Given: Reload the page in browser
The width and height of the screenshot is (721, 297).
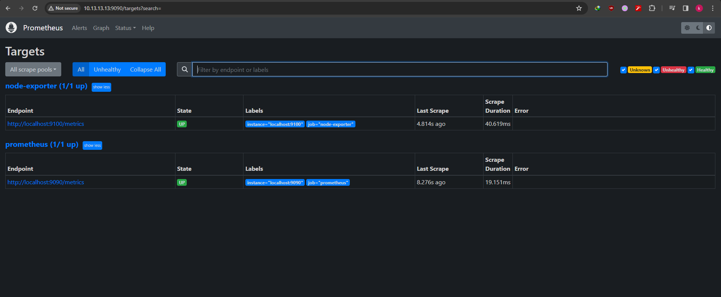Looking at the screenshot, I should point(35,8).
